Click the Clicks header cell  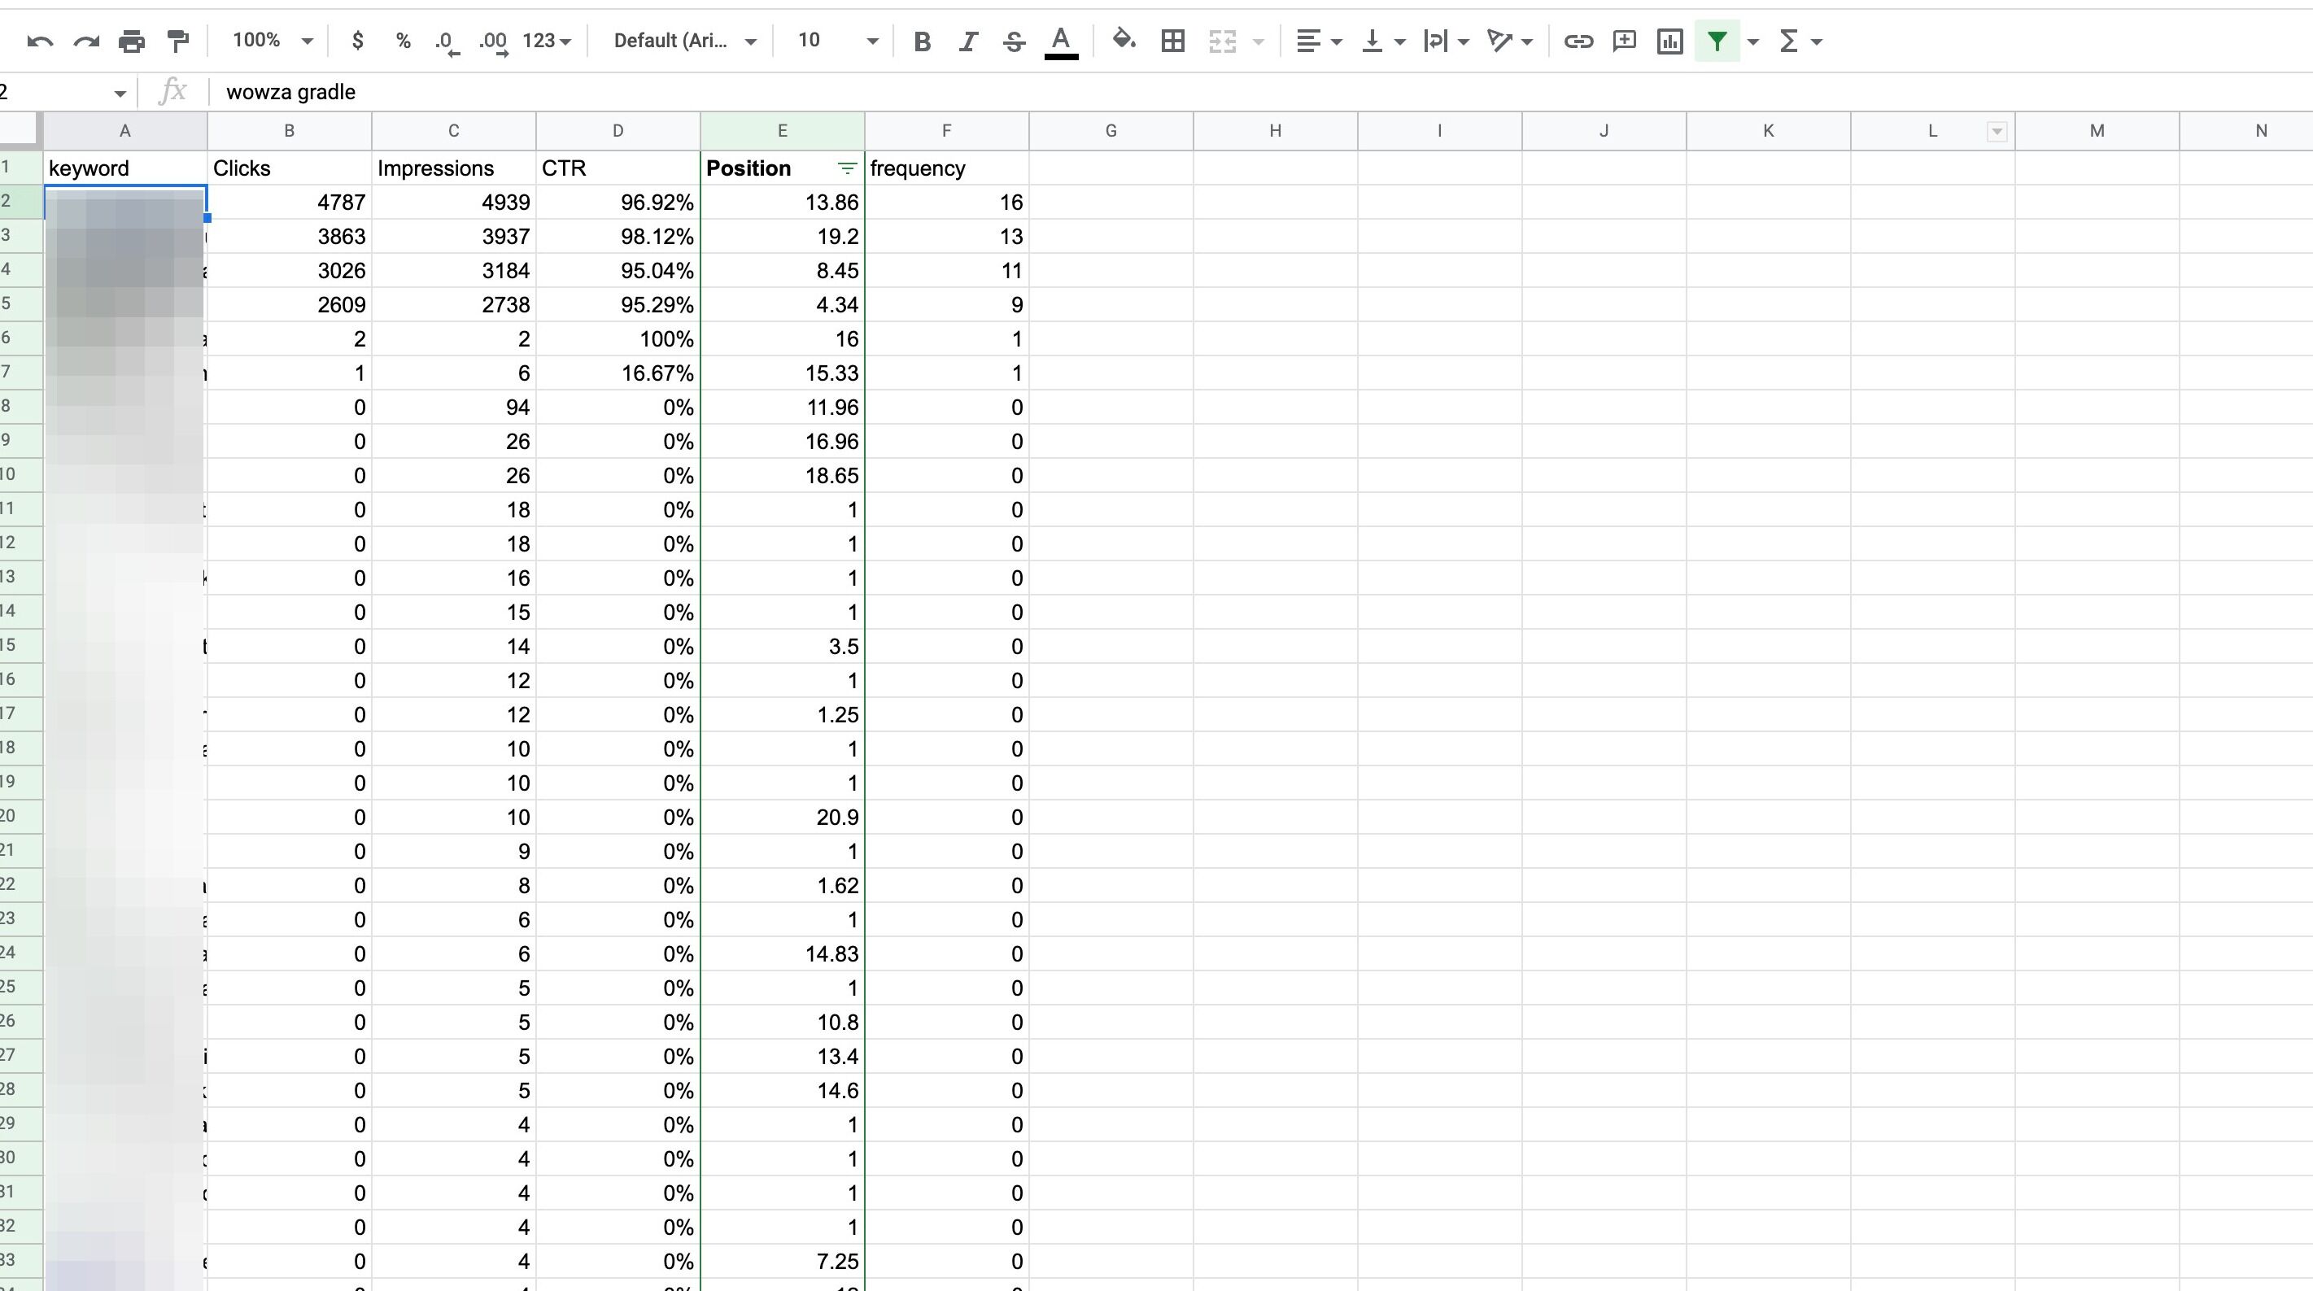289,168
